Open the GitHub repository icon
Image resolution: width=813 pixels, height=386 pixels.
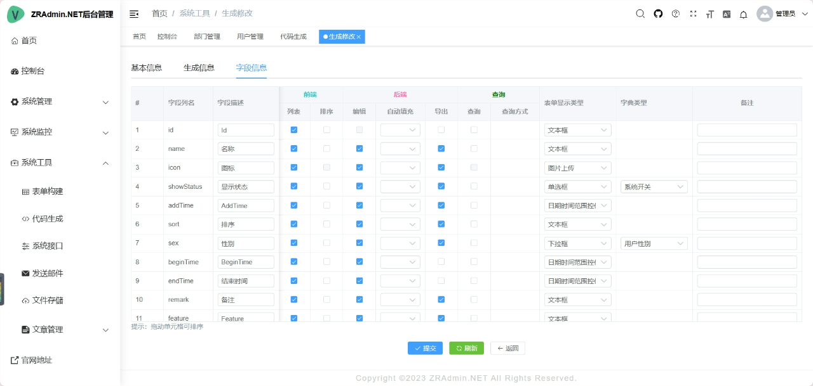657,13
